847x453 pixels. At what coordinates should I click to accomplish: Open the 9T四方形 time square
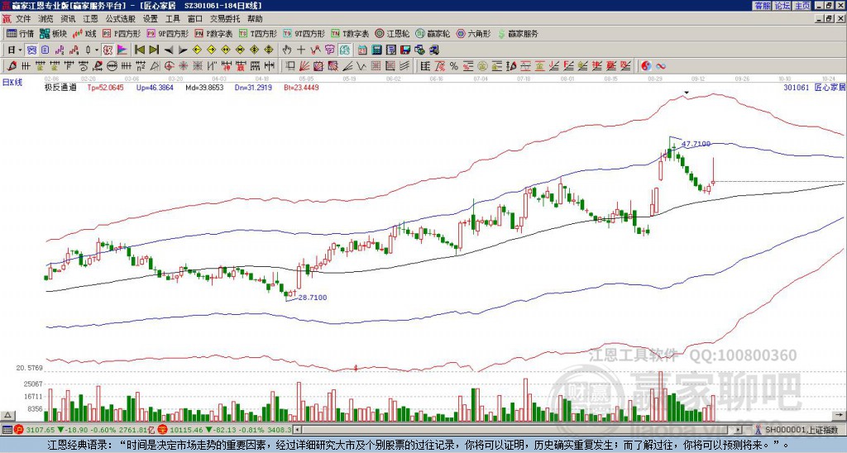coord(304,33)
